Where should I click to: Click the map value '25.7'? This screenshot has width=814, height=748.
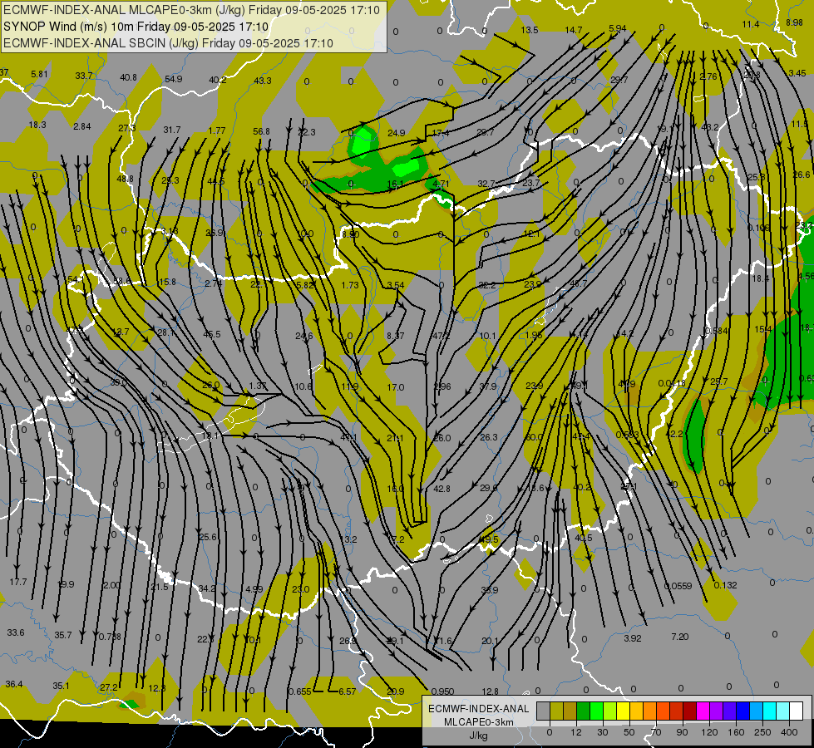(719, 381)
